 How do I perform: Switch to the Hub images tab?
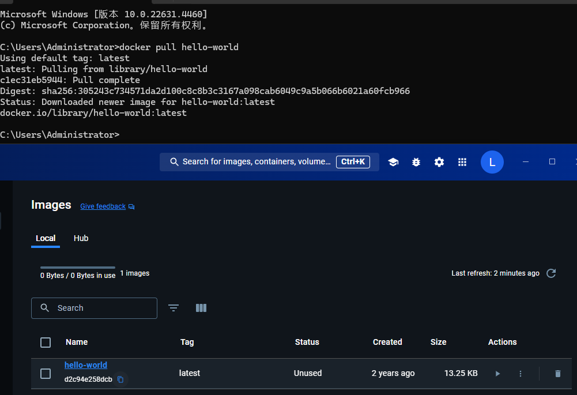pyautogui.click(x=81, y=238)
